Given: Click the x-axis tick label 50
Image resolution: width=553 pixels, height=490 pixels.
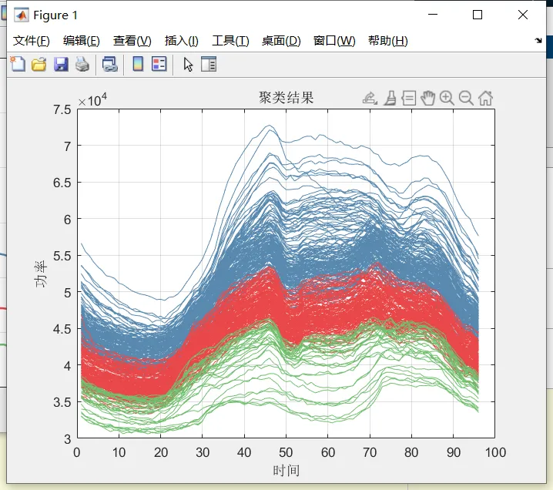Looking at the screenshot, I should 286,452.
